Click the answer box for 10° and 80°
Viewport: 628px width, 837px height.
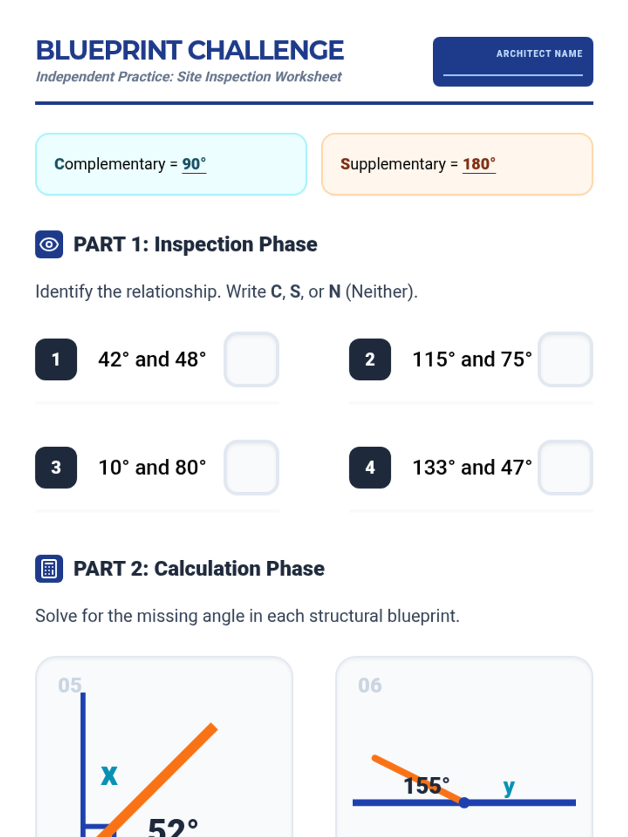(x=251, y=467)
